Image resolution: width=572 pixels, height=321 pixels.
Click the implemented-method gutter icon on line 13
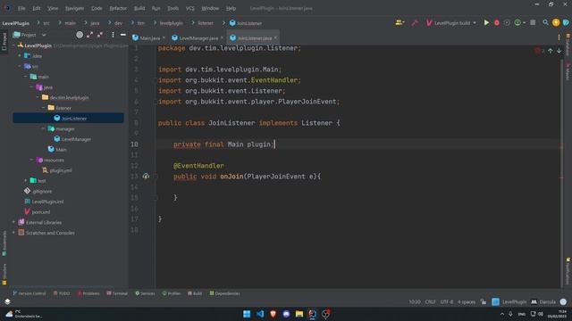point(146,177)
